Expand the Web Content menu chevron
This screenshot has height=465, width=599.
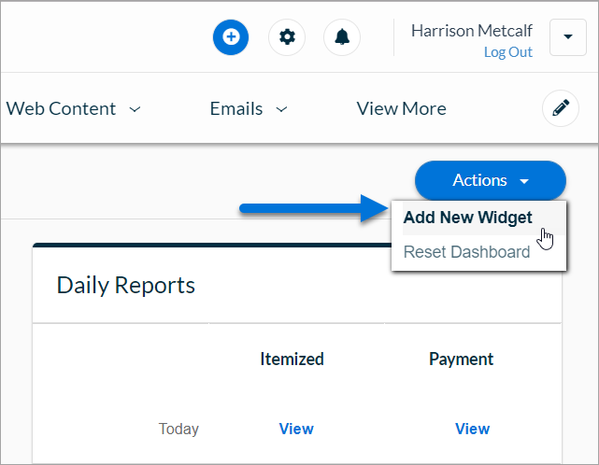click(x=135, y=109)
